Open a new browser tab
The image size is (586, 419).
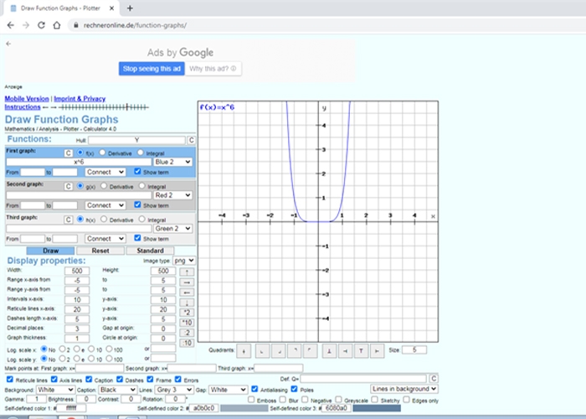130,8
